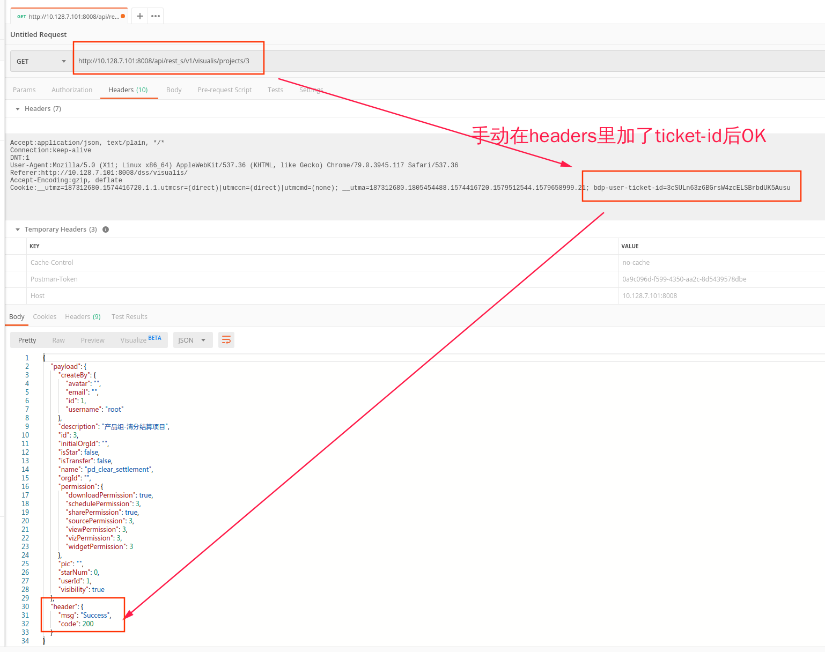
Task: Open the tab options ellipsis menu
Action: [156, 16]
